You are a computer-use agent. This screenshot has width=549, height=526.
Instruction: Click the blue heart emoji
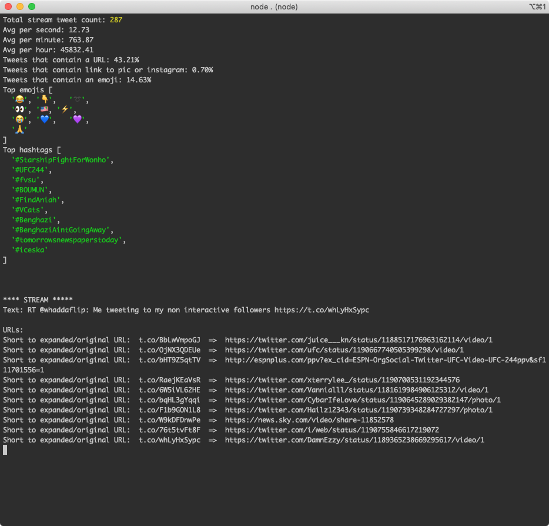(45, 119)
